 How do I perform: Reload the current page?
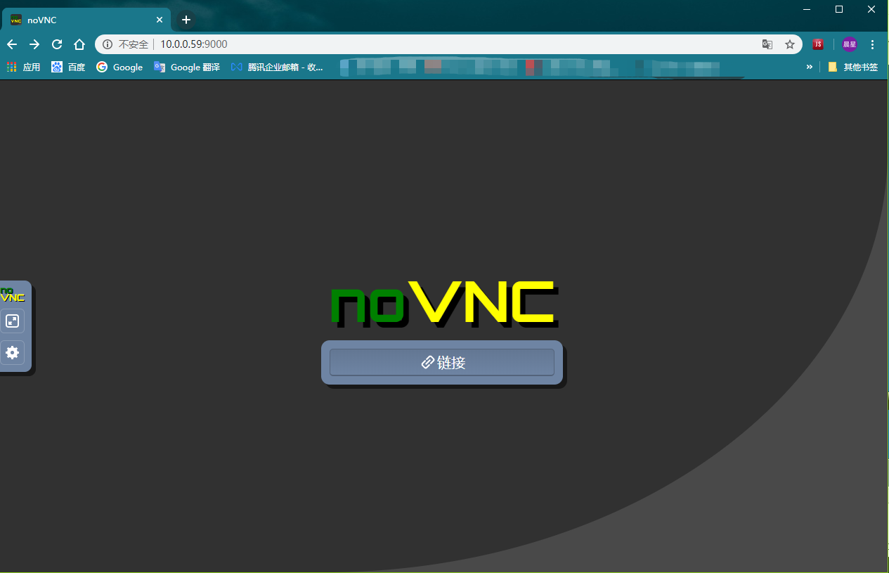[x=57, y=44]
